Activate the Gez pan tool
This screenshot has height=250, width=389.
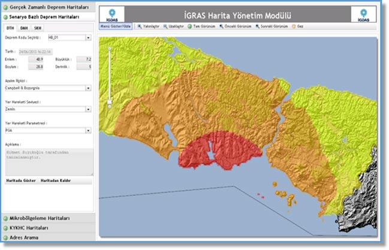click(297, 26)
